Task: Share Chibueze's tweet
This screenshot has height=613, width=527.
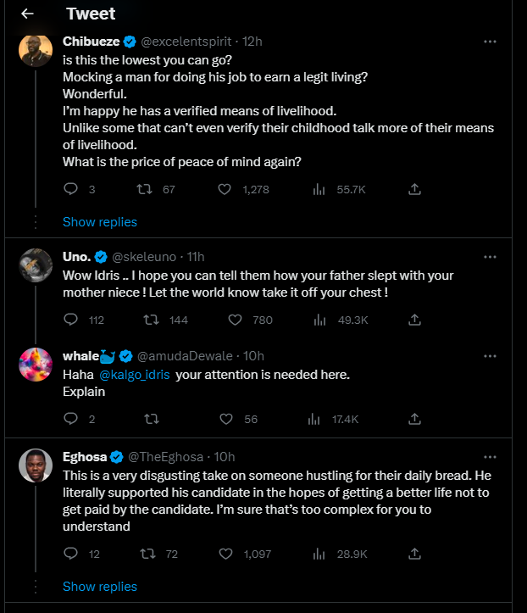Action: 415,189
